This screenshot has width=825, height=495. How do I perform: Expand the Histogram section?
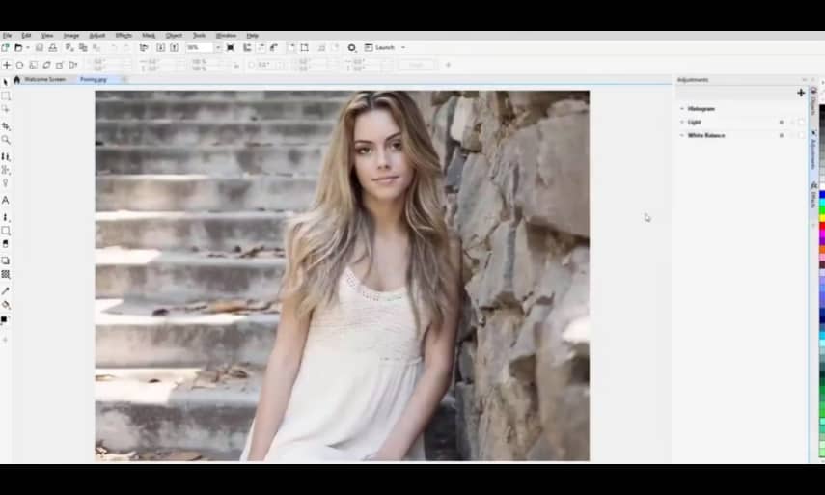point(681,109)
